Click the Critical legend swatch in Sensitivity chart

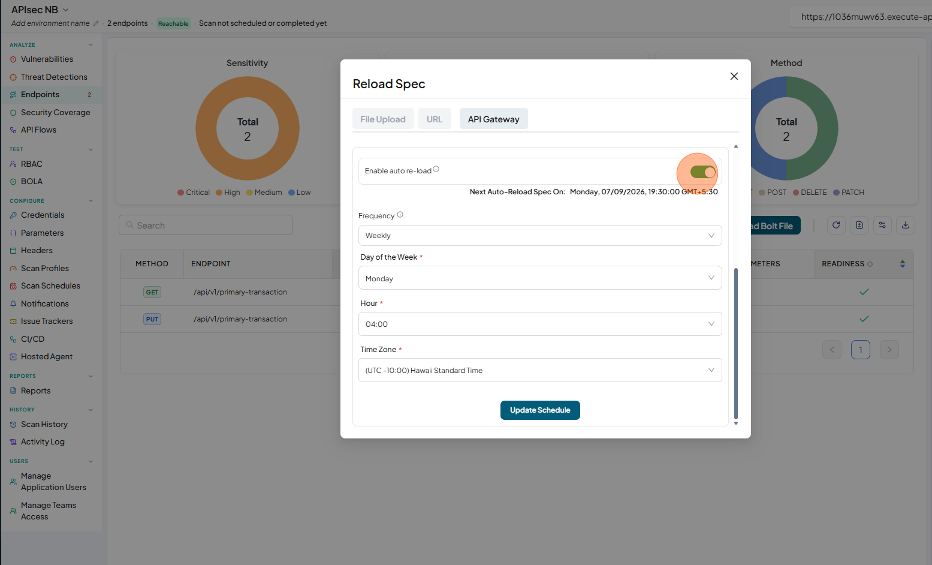click(x=180, y=193)
